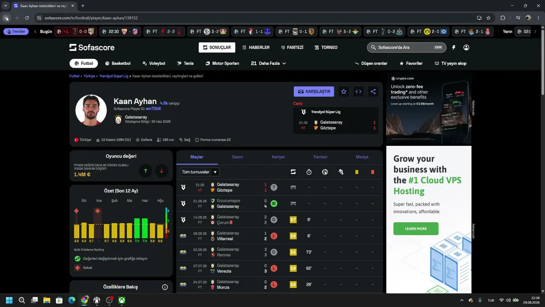Open the Galatasaray vs Rennes match row
Image resolution: width=545 pixels, height=307 pixels.
pyautogui.click(x=279, y=252)
